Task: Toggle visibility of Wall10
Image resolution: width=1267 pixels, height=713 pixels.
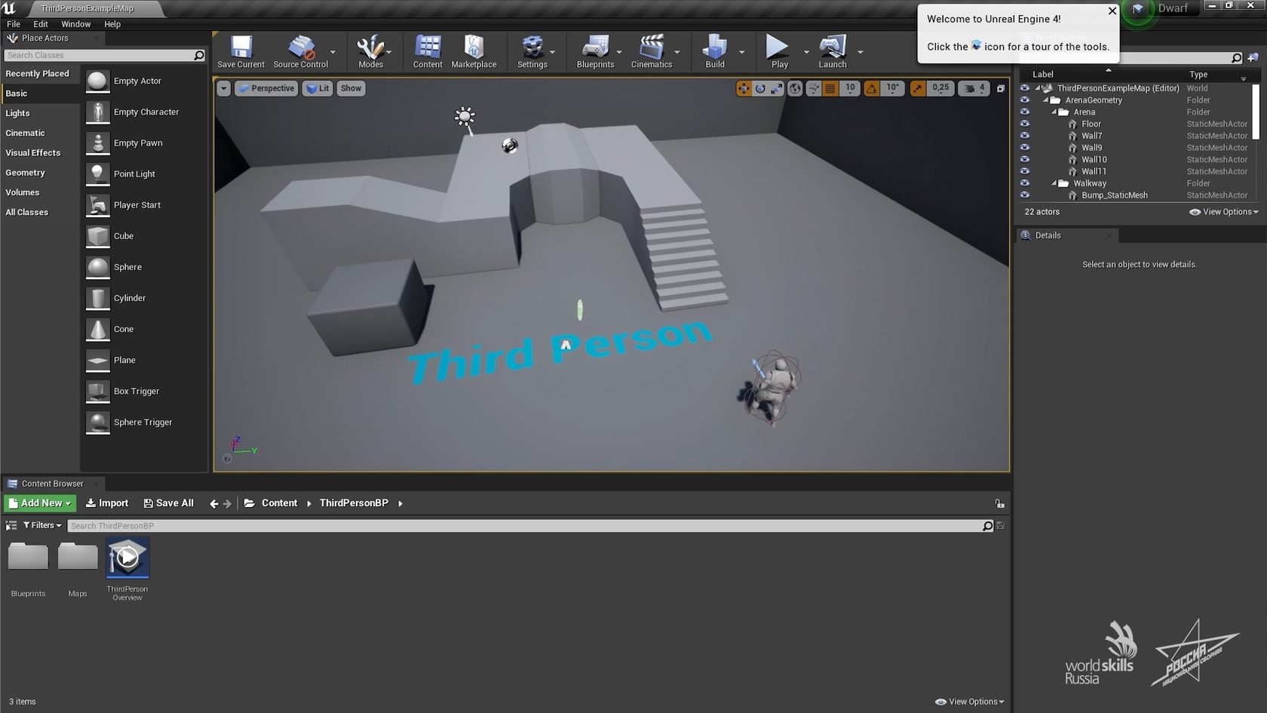Action: point(1025,159)
